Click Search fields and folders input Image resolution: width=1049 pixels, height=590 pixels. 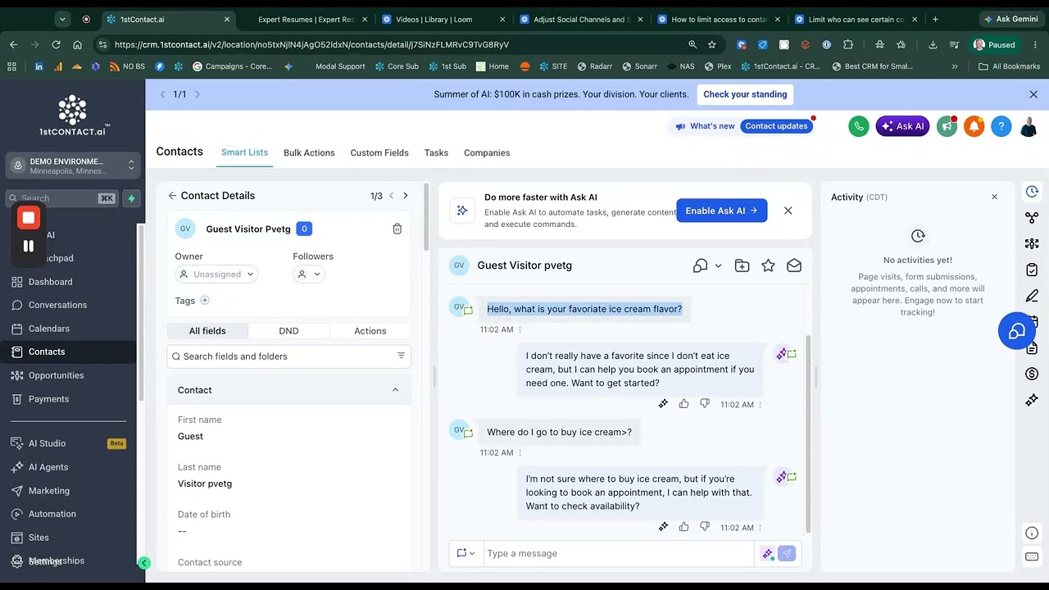coord(288,356)
